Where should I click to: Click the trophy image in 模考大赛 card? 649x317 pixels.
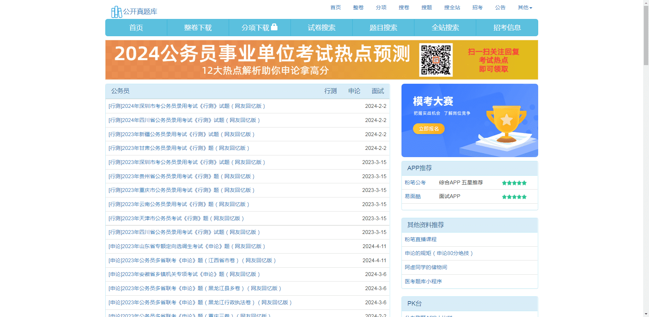click(506, 124)
